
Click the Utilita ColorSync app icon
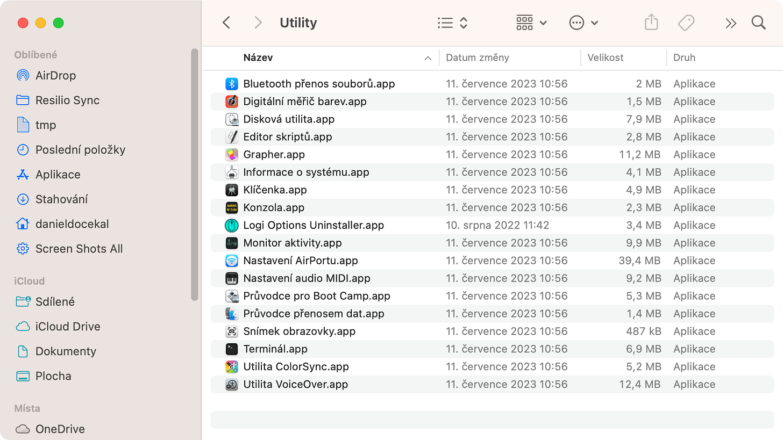232,367
